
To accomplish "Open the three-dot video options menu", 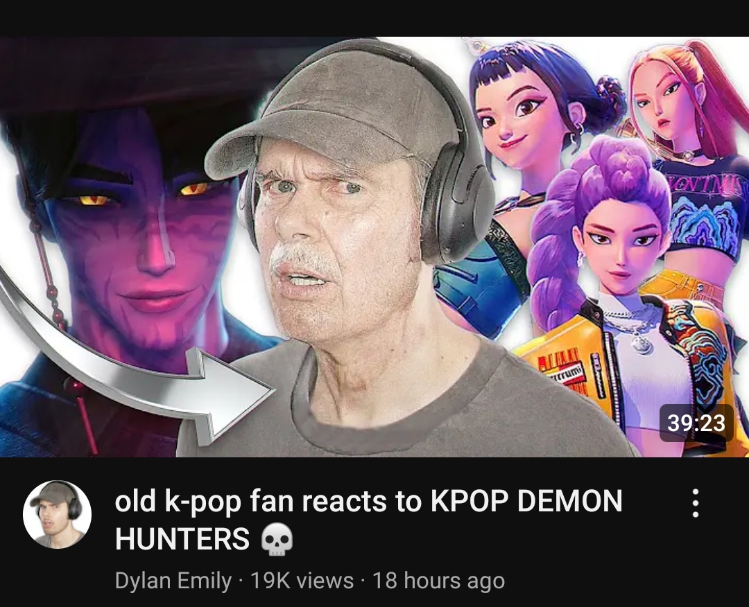I will pyautogui.click(x=696, y=502).
